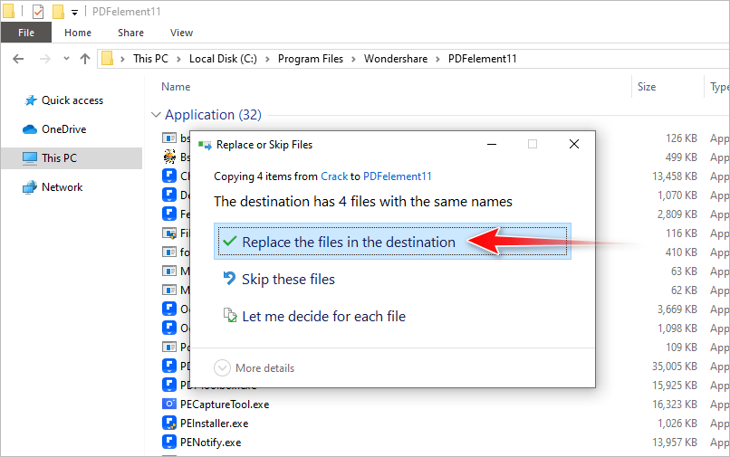The width and height of the screenshot is (730, 457).
Task: Click the Crack source folder link
Action: click(x=334, y=176)
